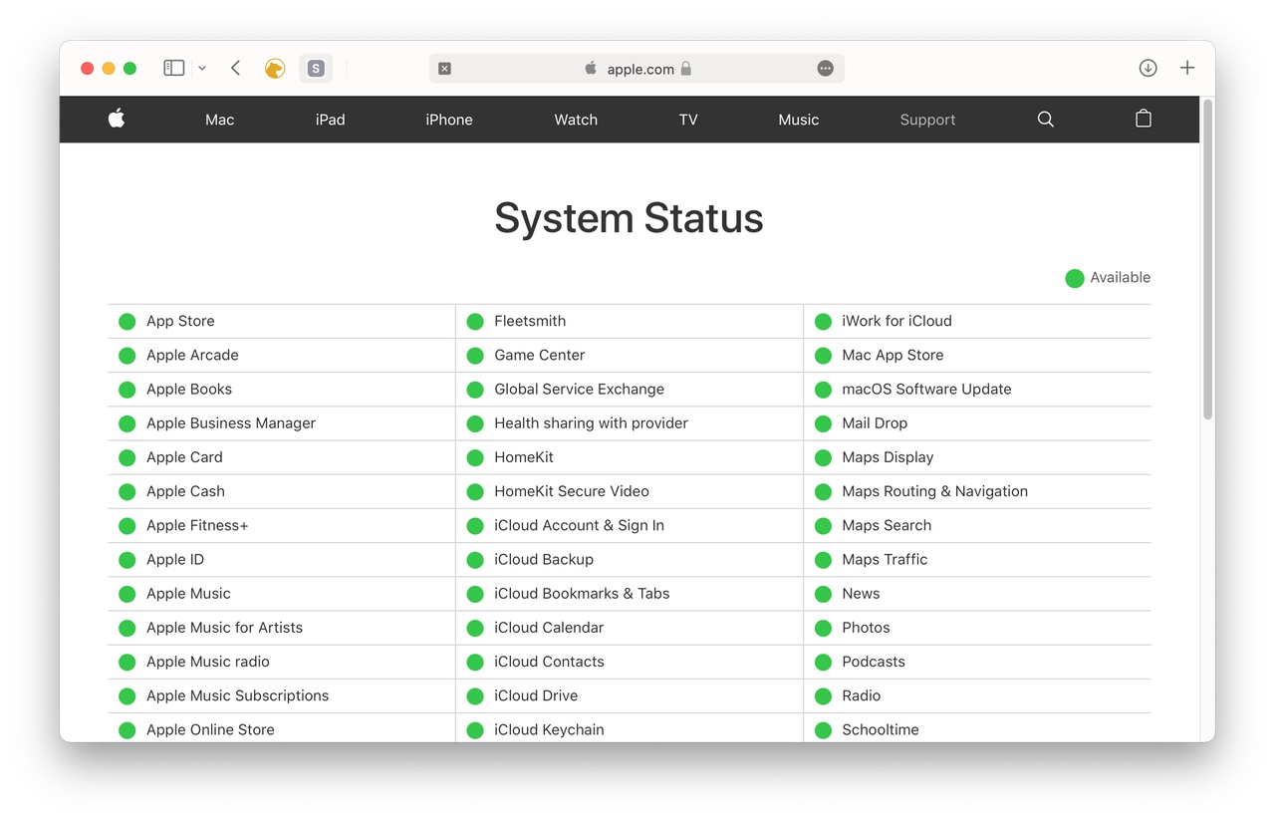Select the Health sharing with provider entry

[591, 423]
